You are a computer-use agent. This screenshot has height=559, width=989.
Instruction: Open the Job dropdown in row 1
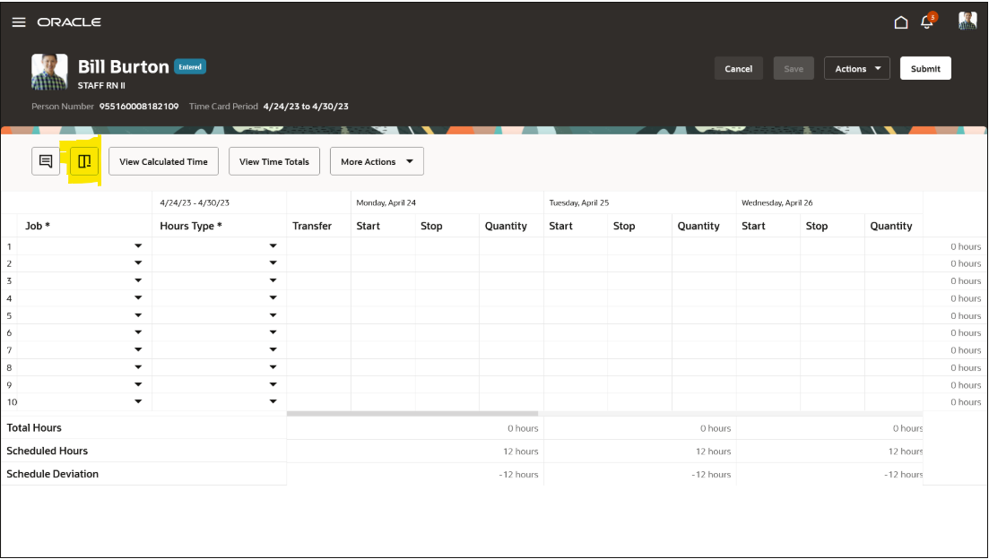coord(139,245)
